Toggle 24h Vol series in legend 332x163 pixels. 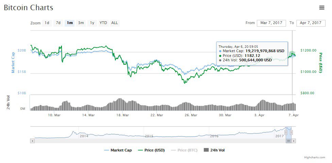point(214,150)
